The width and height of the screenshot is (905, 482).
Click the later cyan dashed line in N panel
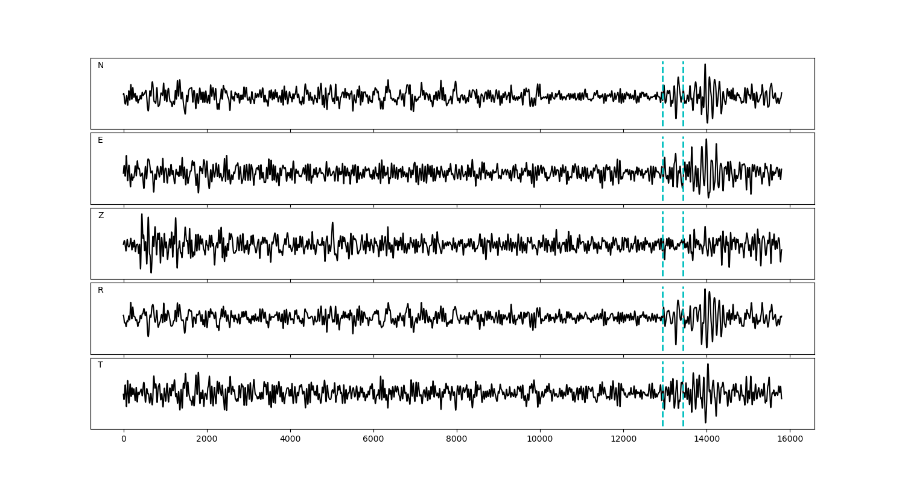pyautogui.click(x=683, y=75)
